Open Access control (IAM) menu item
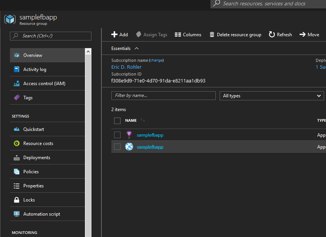Screen dimensions: 326x237 47,83
